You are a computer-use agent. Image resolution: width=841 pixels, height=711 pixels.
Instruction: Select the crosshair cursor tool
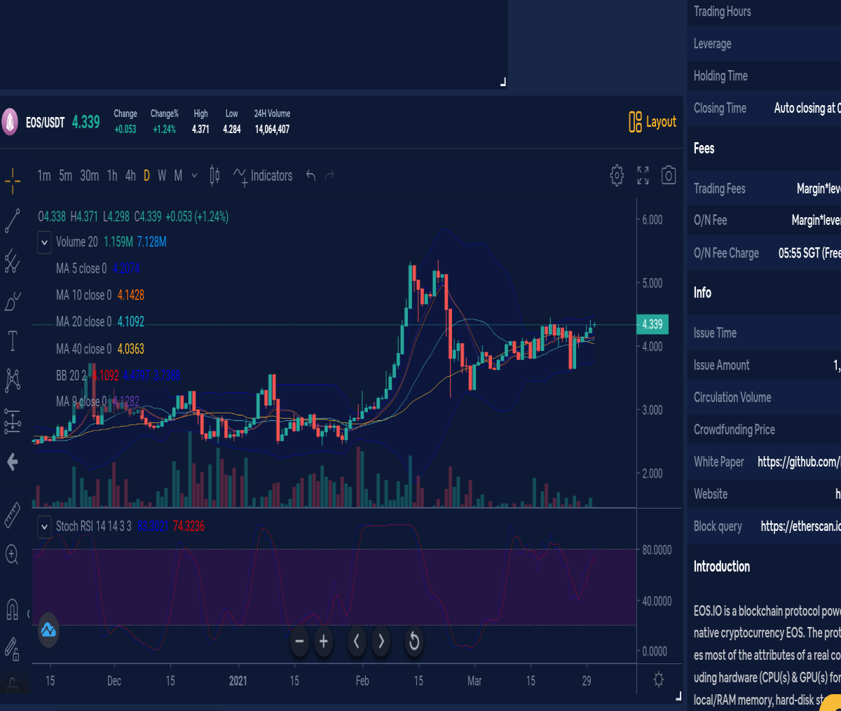pos(13,180)
